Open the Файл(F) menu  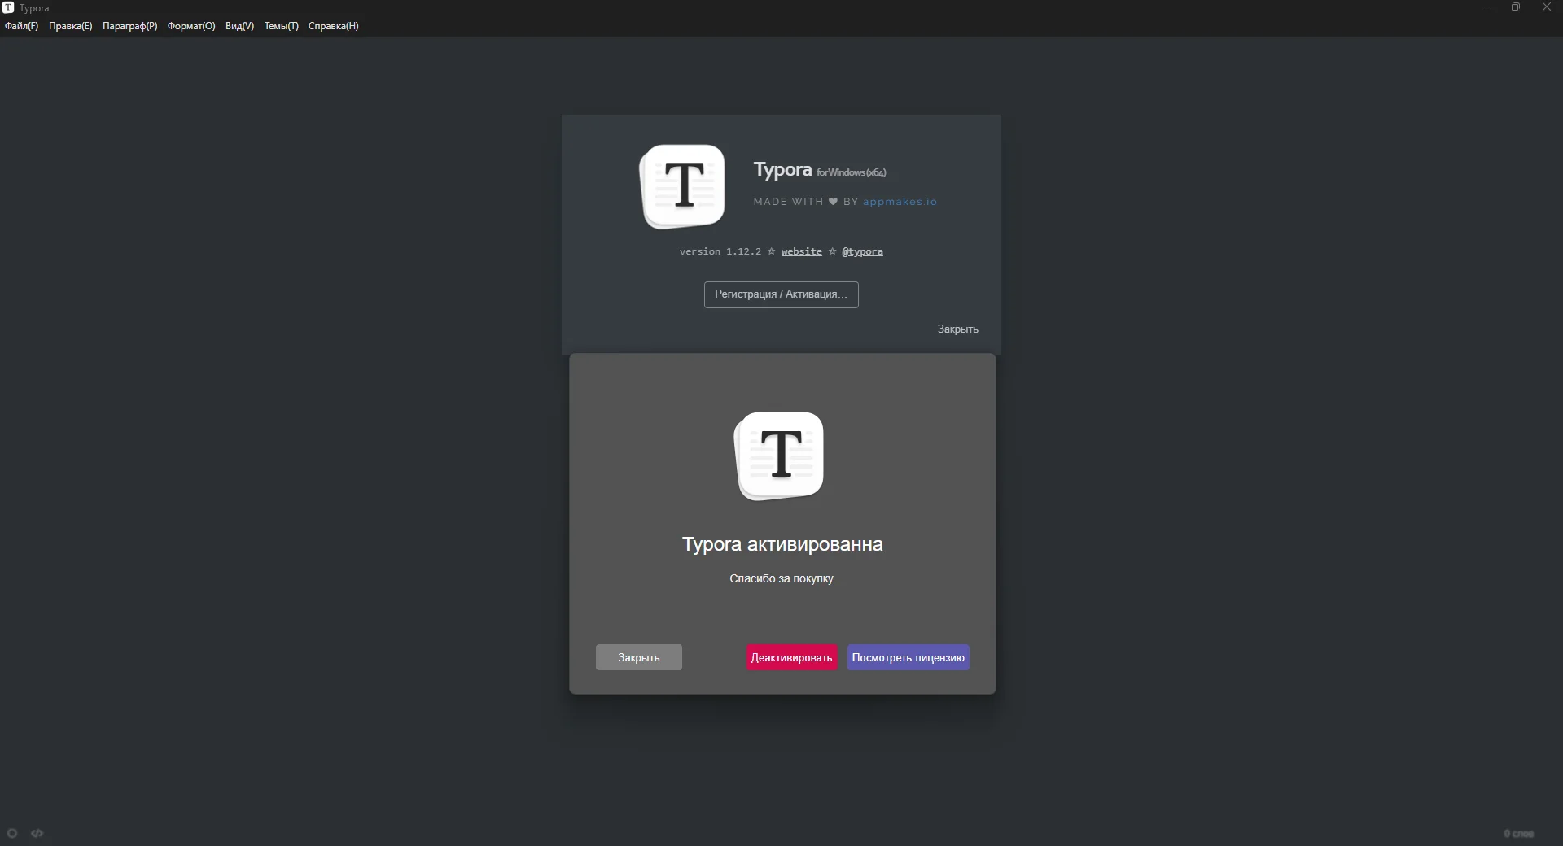(x=21, y=26)
